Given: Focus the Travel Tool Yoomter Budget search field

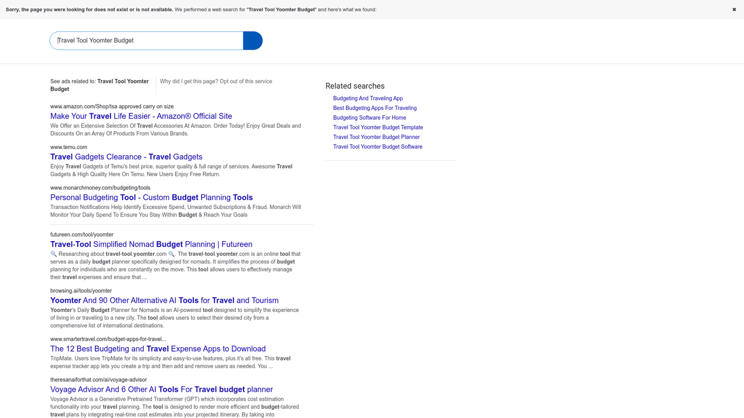Looking at the screenshot, I should pyautogui.click(x=147, y=41).
